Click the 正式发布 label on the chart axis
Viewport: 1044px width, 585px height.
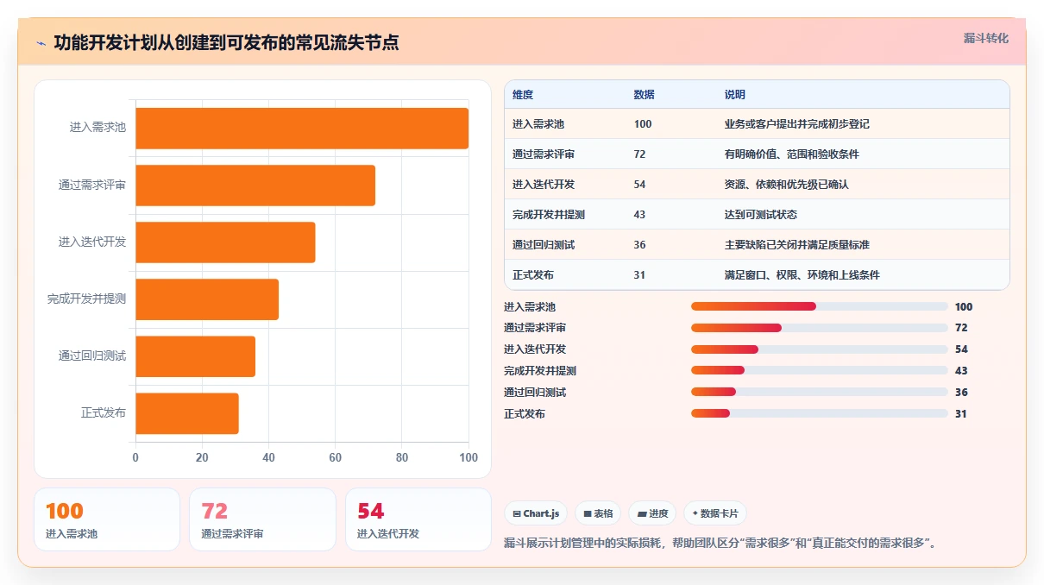(104, 413)
